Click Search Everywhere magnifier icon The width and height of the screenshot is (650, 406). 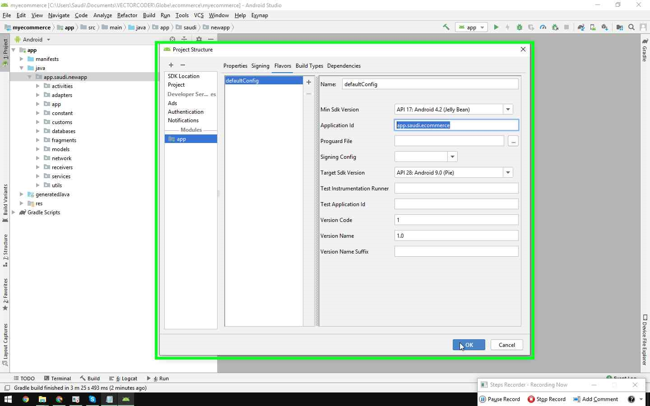[631, 27]
